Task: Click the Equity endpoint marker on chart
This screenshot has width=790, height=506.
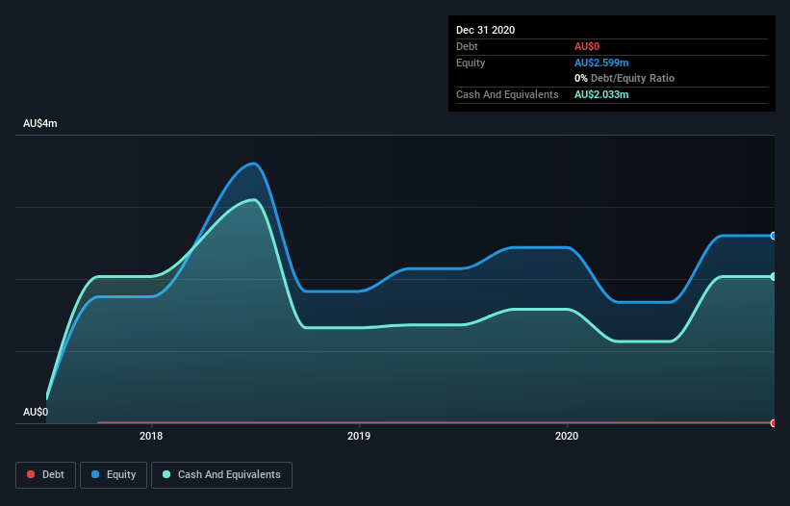Action: [774, 236]
